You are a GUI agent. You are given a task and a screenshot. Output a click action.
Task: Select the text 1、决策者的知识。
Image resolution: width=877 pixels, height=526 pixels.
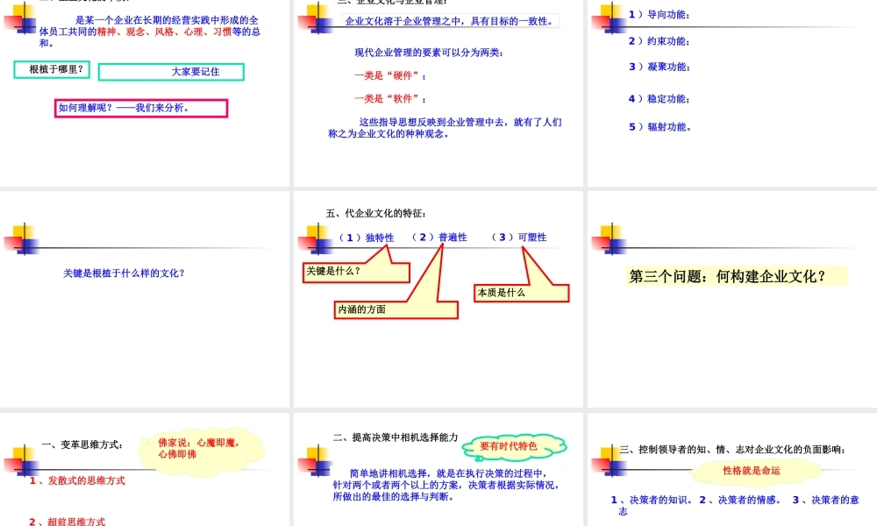(652, 500)
